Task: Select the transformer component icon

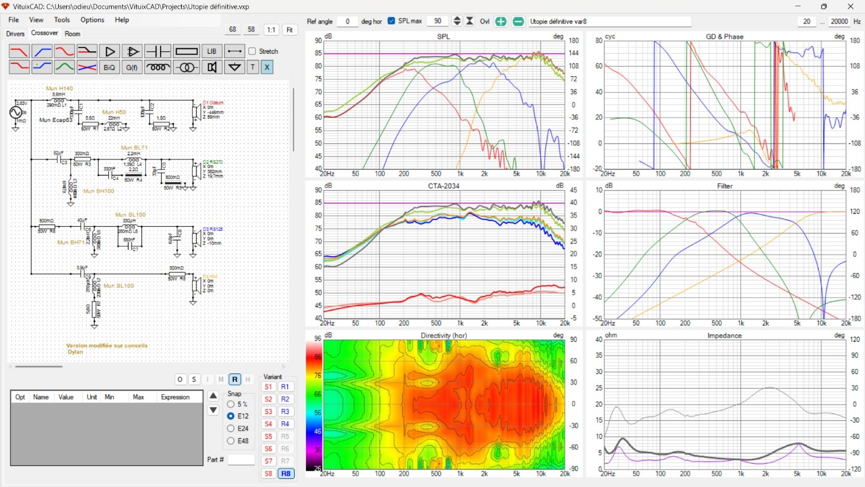Action: point(186,67)
